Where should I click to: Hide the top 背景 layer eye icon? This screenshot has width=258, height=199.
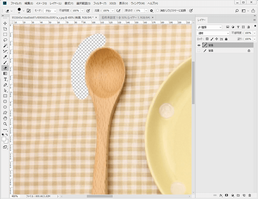pos(199,45)
